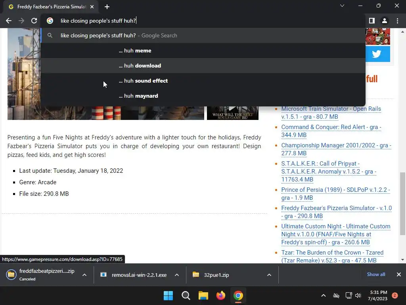Expand options for freddfazbeatpizzeri zip download
This screenshot has width=406, height=305.
click(84, 275)
